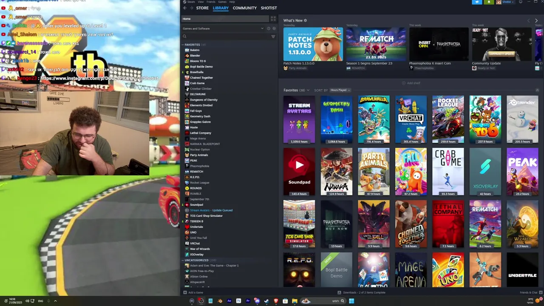544x306 pixels.
Task: Open Steam notifications bell
Action: coord(488,2)
